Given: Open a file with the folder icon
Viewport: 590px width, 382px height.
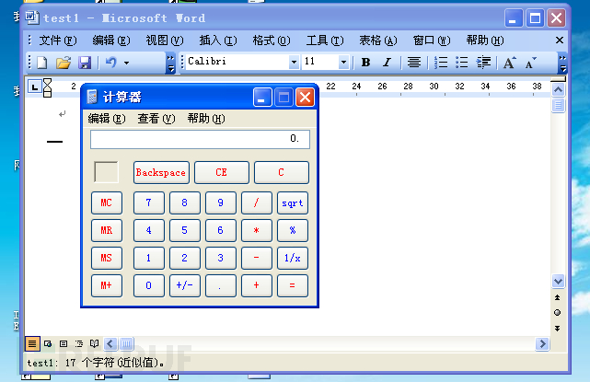Looking at the screenshot, I should tap(64, 63).
